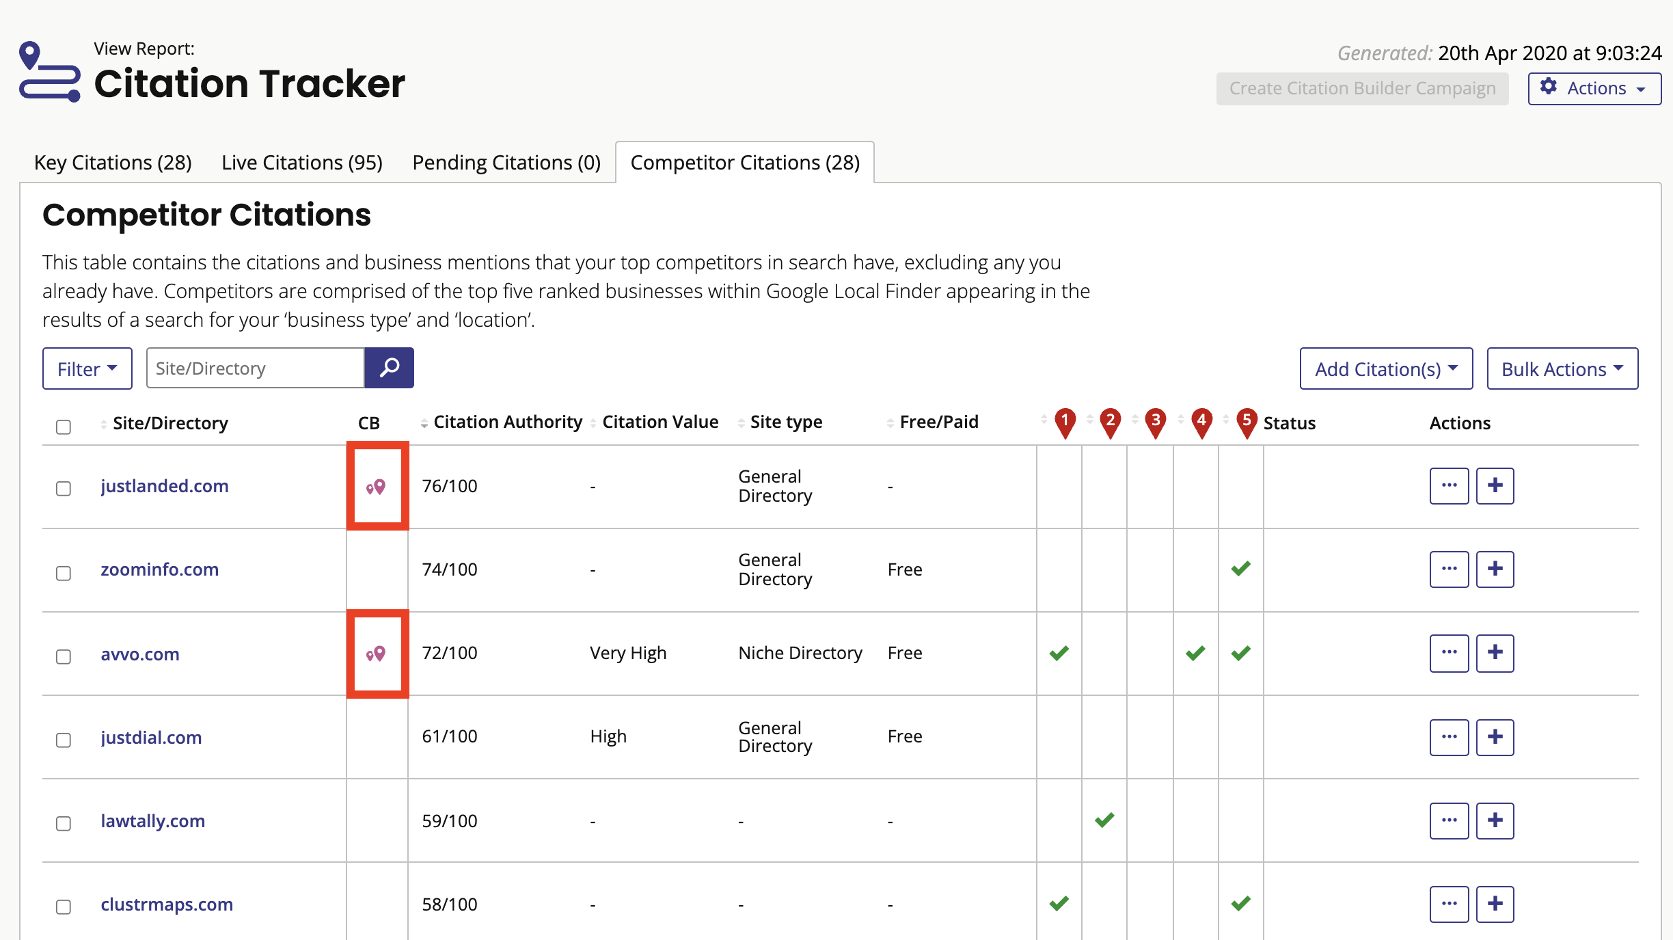The image size is (1673, 940).
Task: Click the add citation button for zoominfo.com
Action: [1494, 569]
